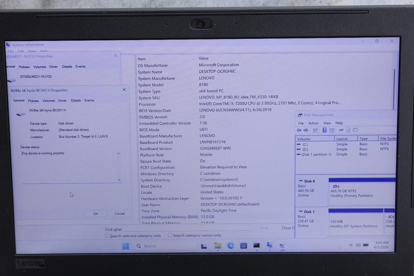This screenshot has height=276, width=414.
Task: Switch to Policies tab in NVMe Properties
Action: tap(33, 101)
